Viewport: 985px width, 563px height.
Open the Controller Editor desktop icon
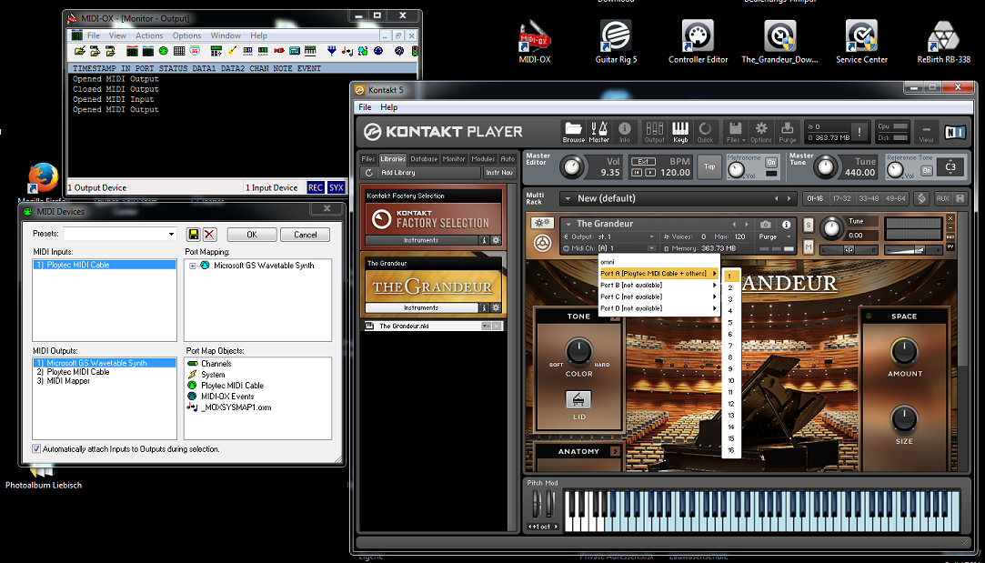698,41
